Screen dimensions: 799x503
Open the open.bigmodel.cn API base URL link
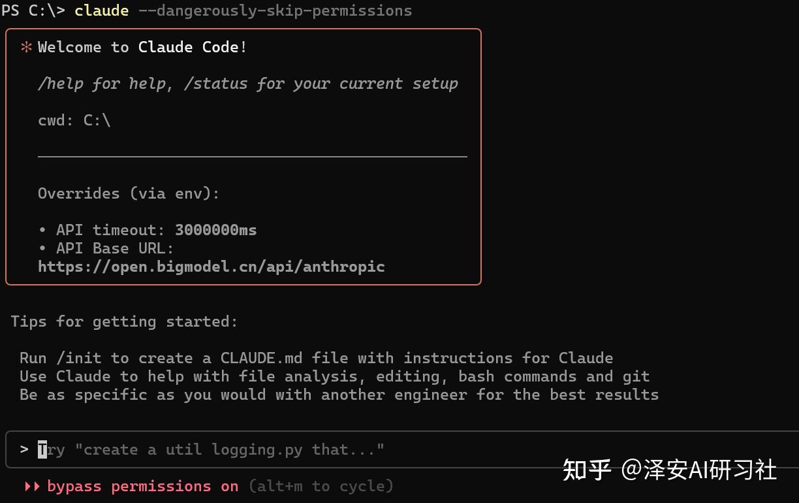pos(211,267)
